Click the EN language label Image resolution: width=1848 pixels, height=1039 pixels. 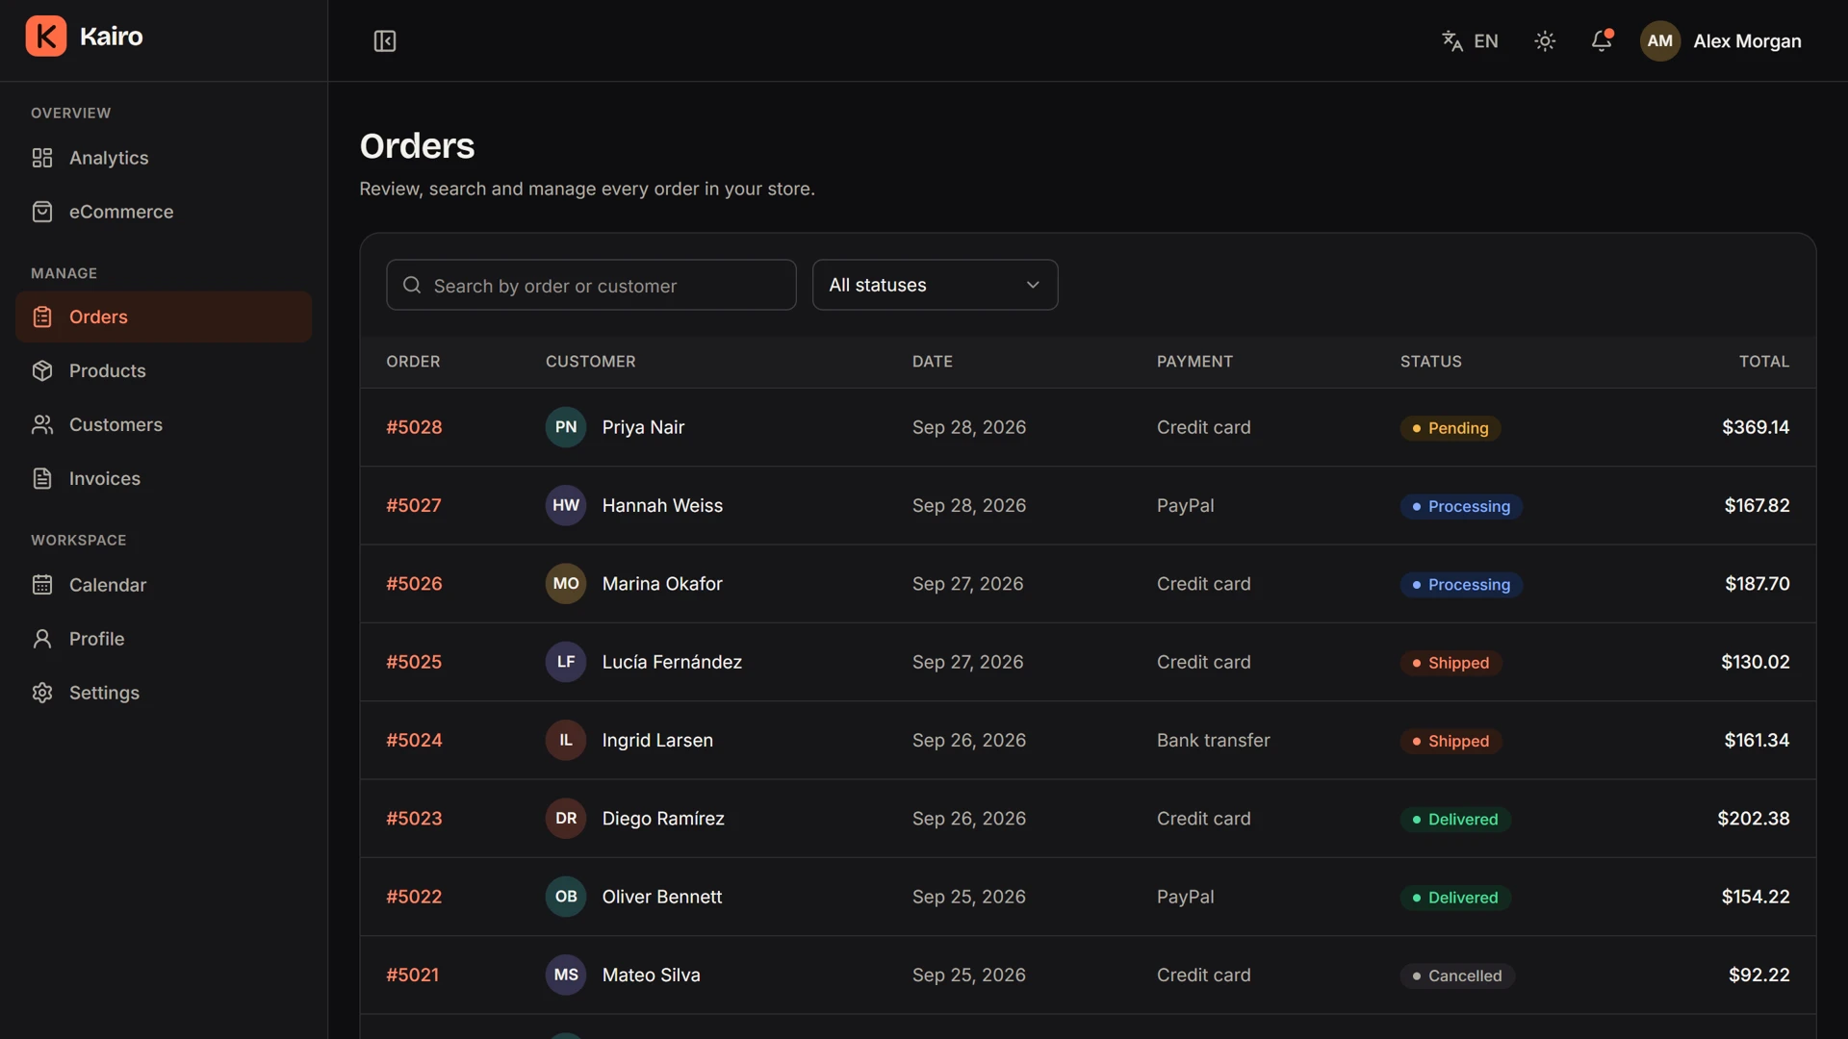click(x=1486, y=40)
